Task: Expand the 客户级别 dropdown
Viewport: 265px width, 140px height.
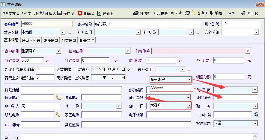Action: [x=58, y=51]
